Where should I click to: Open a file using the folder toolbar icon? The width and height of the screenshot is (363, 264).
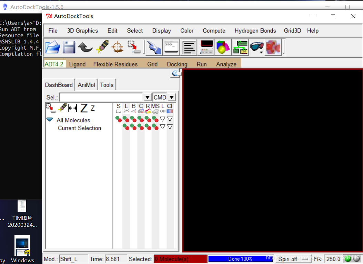click(52, 47)
